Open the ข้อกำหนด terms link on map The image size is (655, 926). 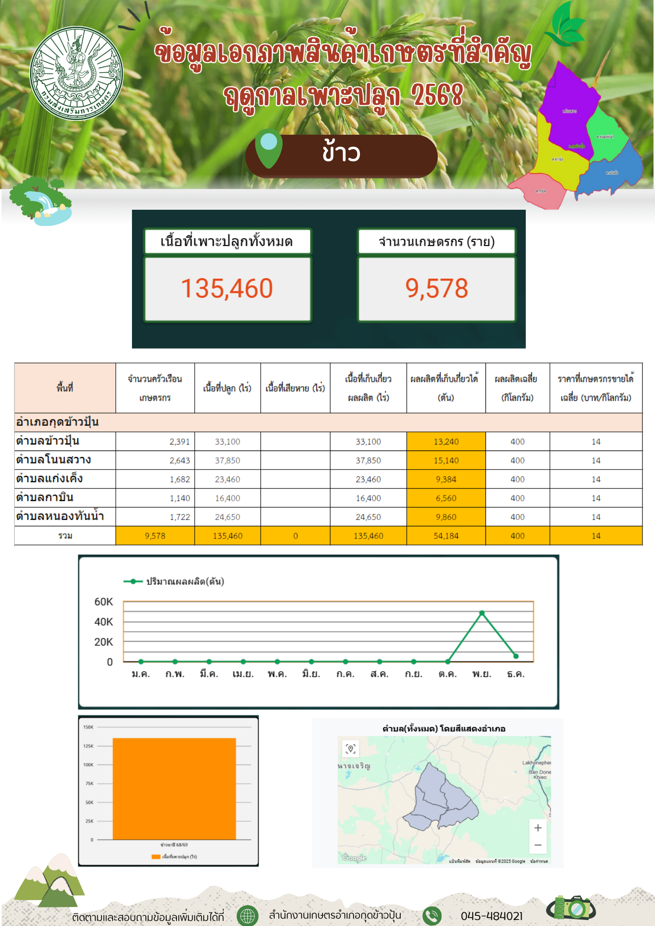(x=539, y=861)
